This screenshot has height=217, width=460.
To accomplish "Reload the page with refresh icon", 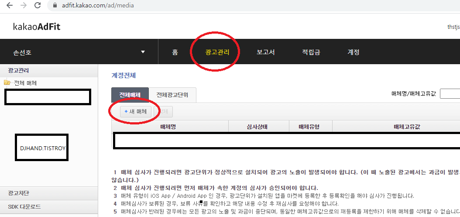I will (38, 5).
